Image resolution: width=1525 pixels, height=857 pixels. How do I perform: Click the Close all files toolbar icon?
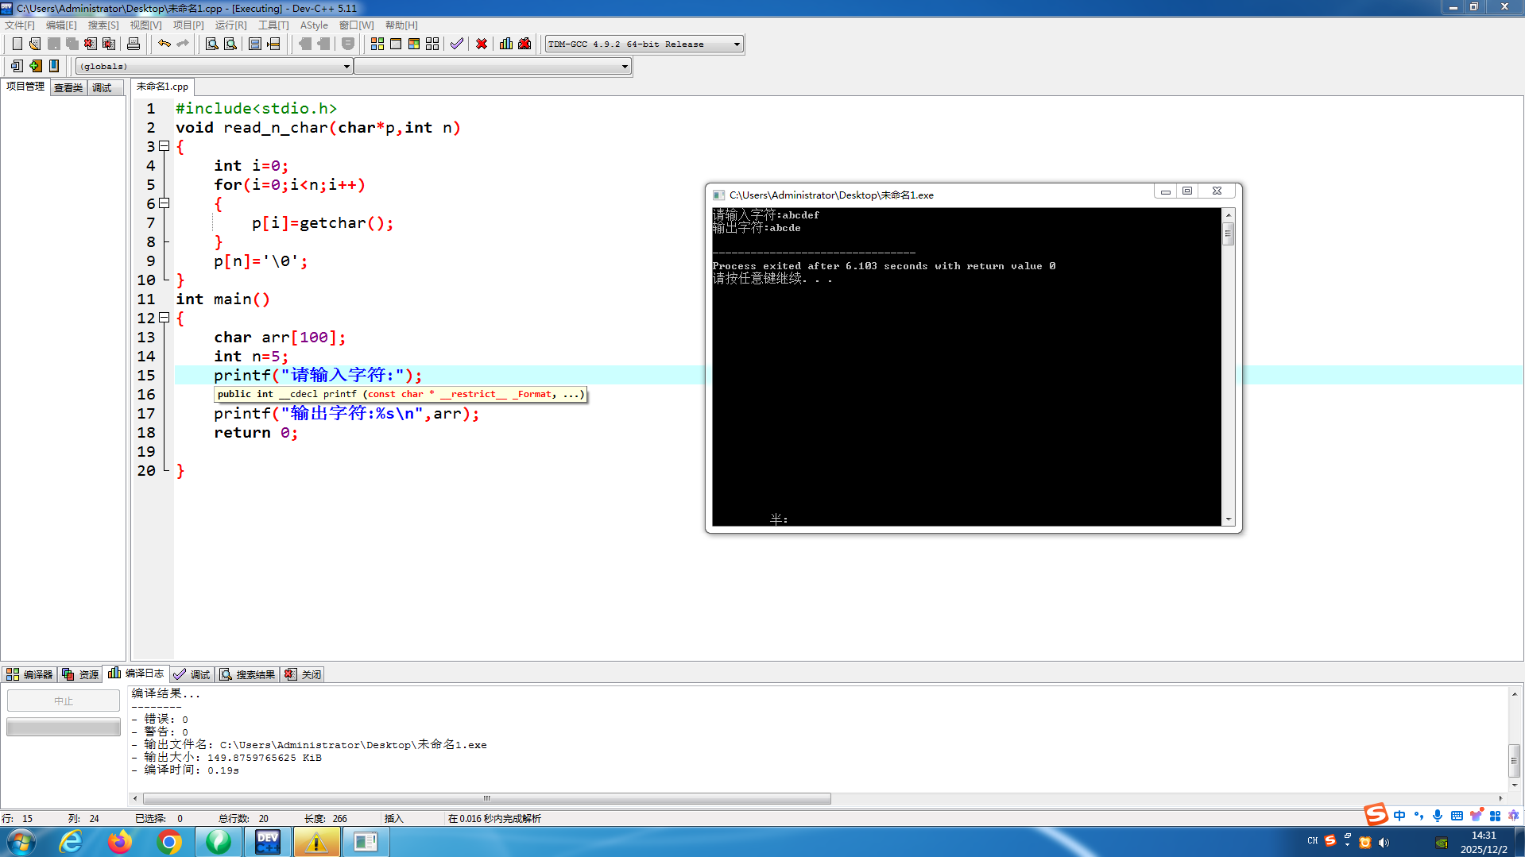(x=109, y=44)
